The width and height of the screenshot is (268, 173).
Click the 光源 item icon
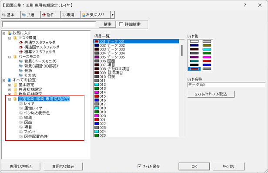point(21,71)
